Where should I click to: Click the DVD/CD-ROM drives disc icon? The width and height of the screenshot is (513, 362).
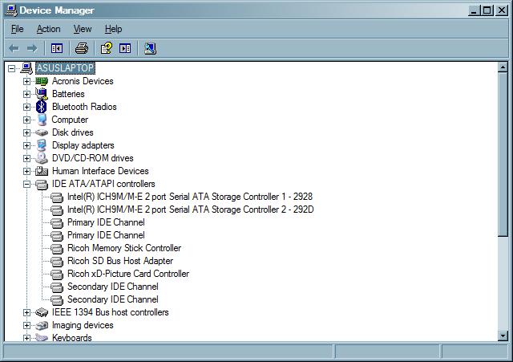point(42,158)
